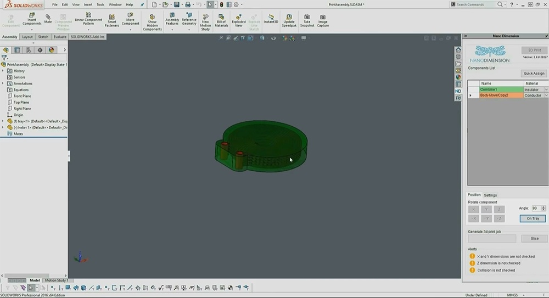This screenshot has height=298, width=549.
Task: Select the Mate tool
Action: [48, 19]
